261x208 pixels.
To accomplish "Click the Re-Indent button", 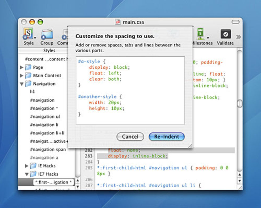I will click(166, 137).
